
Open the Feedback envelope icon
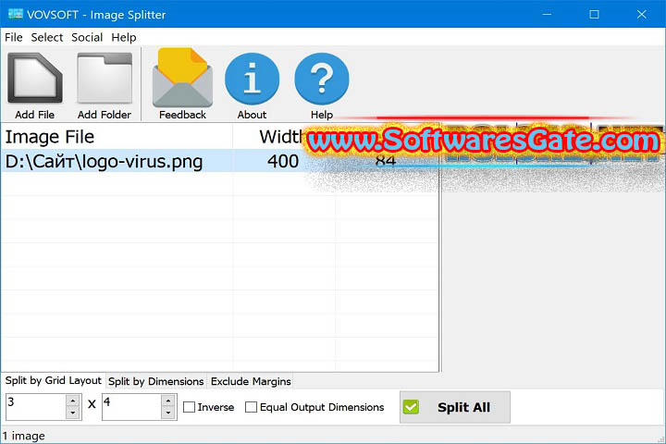click(182, 78)
